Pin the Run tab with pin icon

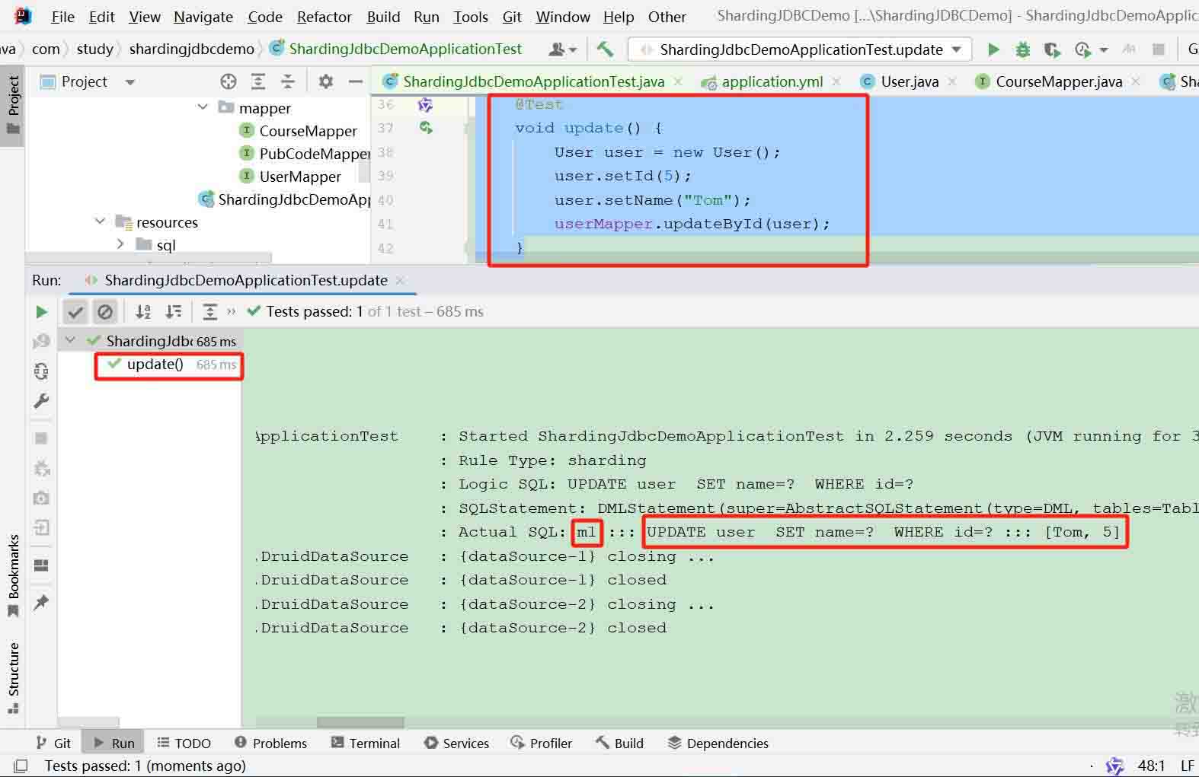coord(41,603)
